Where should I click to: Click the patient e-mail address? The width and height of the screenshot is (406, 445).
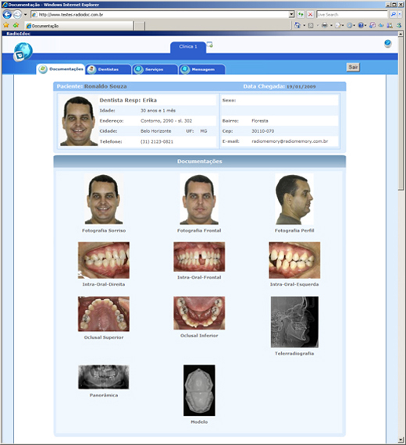(290, 141)
